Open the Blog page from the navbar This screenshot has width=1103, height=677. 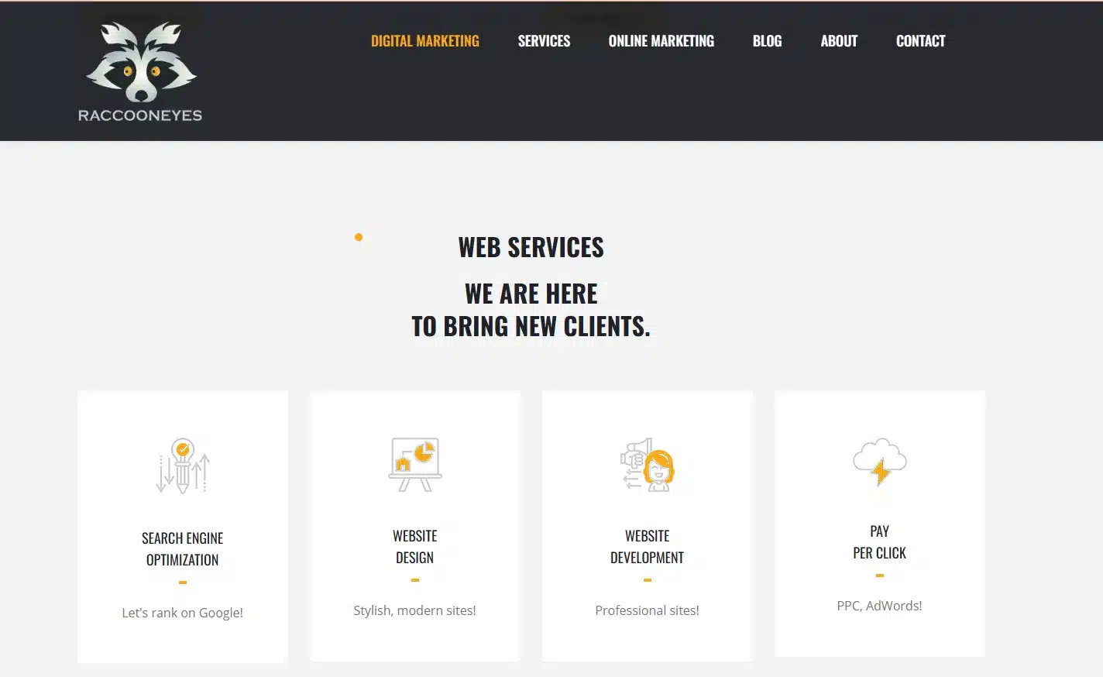767,40
